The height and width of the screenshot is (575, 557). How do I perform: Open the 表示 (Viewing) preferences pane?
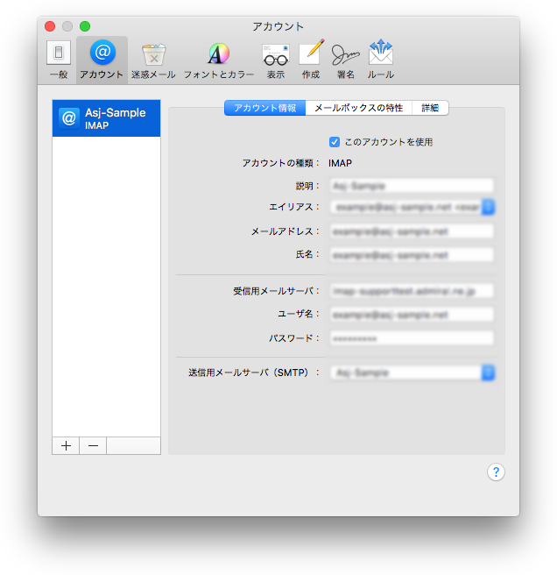275,60
